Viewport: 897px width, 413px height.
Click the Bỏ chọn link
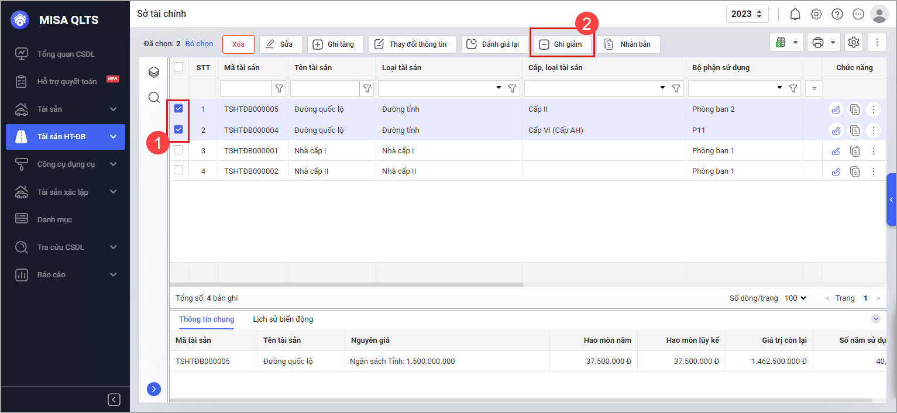(x=199, y=44)
